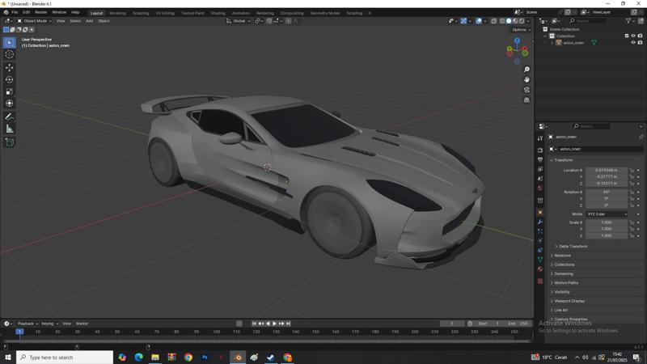Open the Edit menu
This screenshot has width=647, height=364.
(27, 13)
